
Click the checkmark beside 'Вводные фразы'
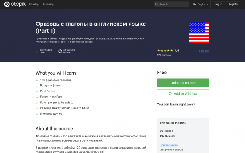(37, 86)
